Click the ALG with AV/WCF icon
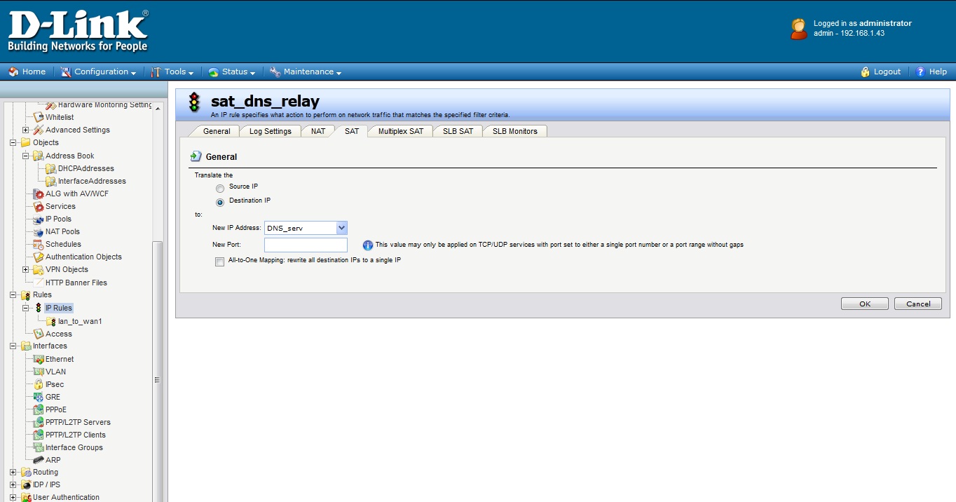The width and height of the screenshot is (956, 502). [x=39, y=194]
